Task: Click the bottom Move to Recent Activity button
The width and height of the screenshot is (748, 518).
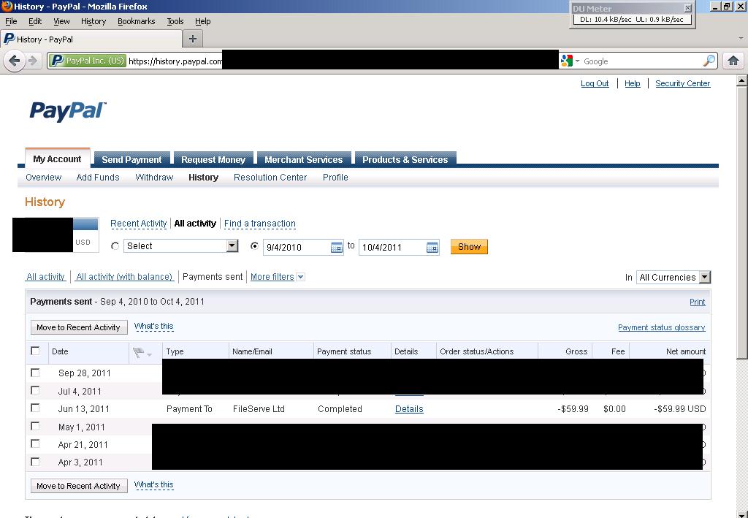Action: (x=79, y=486)
